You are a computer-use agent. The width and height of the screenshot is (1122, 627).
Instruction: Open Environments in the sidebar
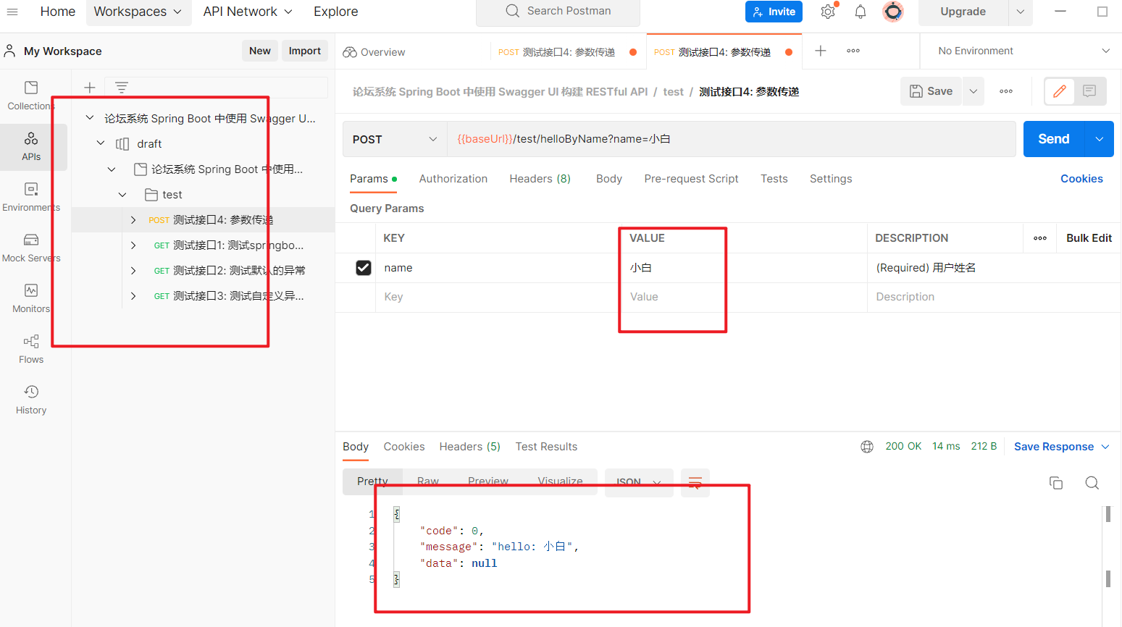coord(31,197)
